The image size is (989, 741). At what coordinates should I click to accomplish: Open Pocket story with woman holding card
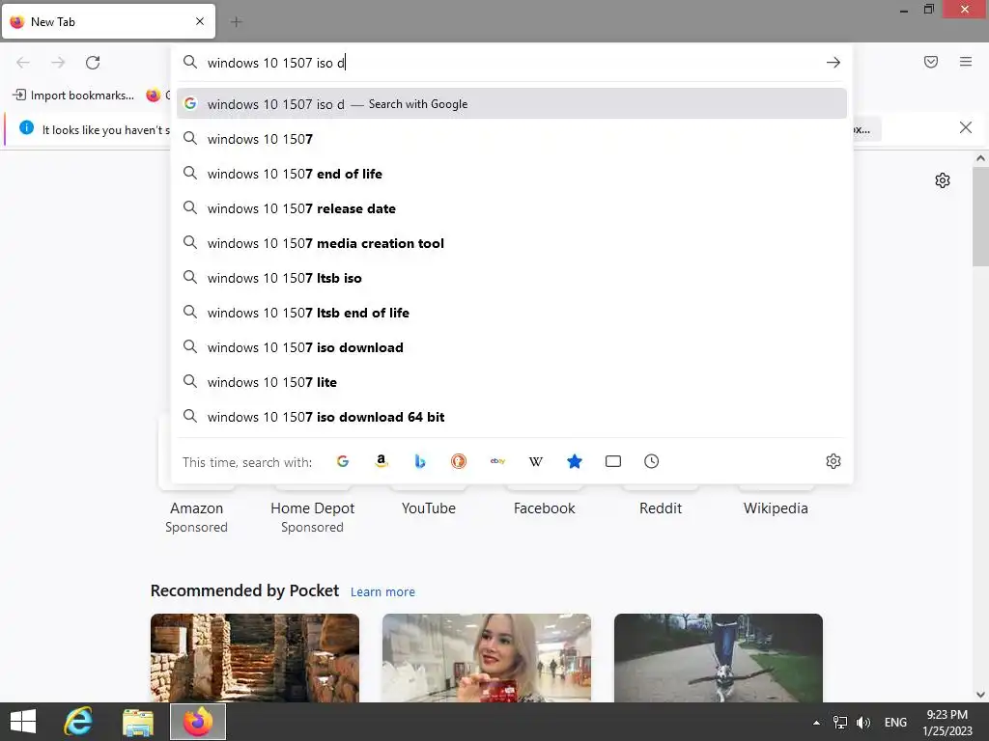(487, 658)
